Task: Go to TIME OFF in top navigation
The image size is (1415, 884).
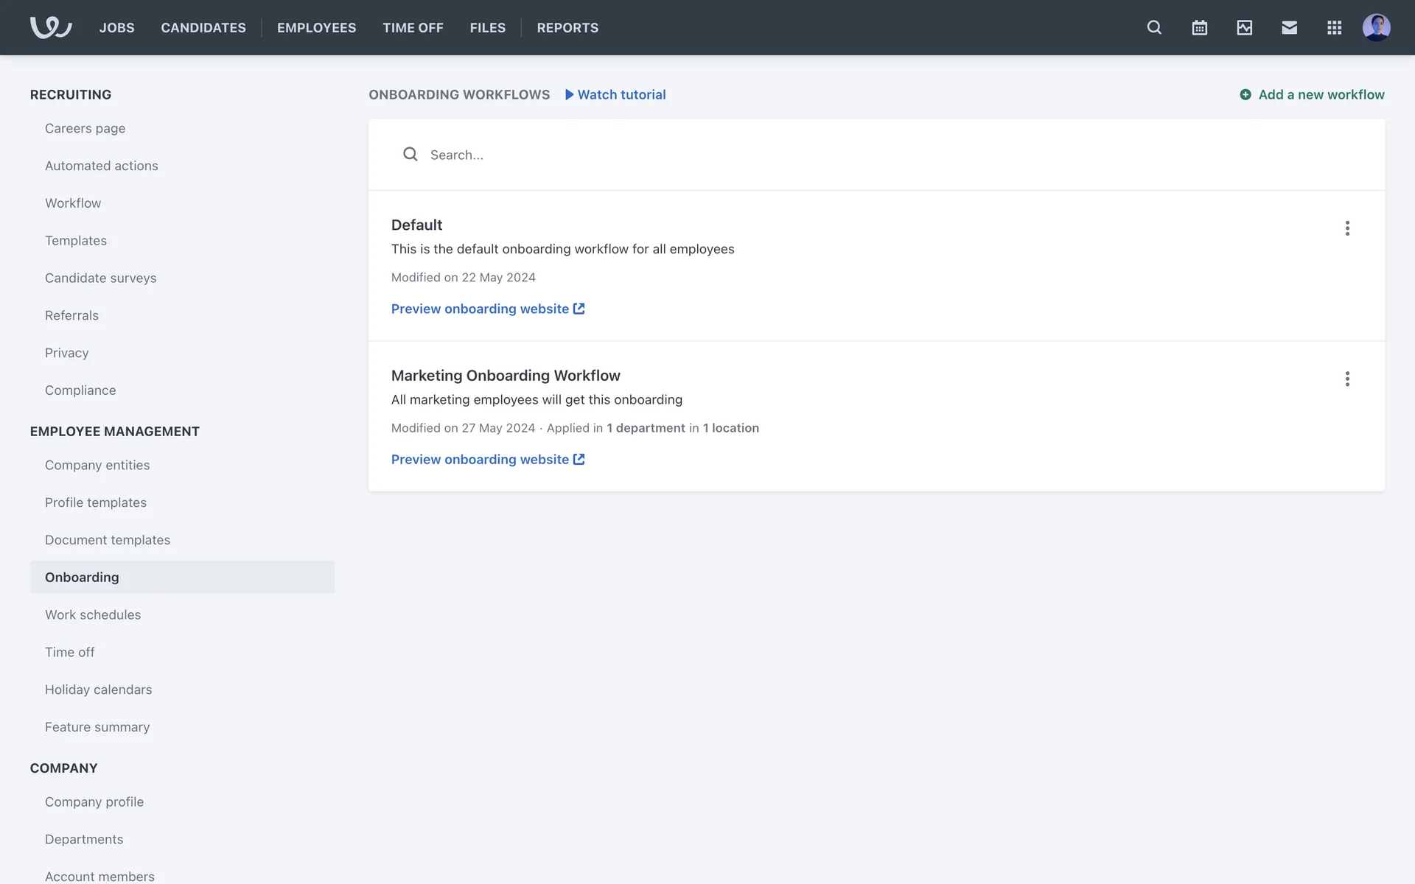Action: (413, 27)
